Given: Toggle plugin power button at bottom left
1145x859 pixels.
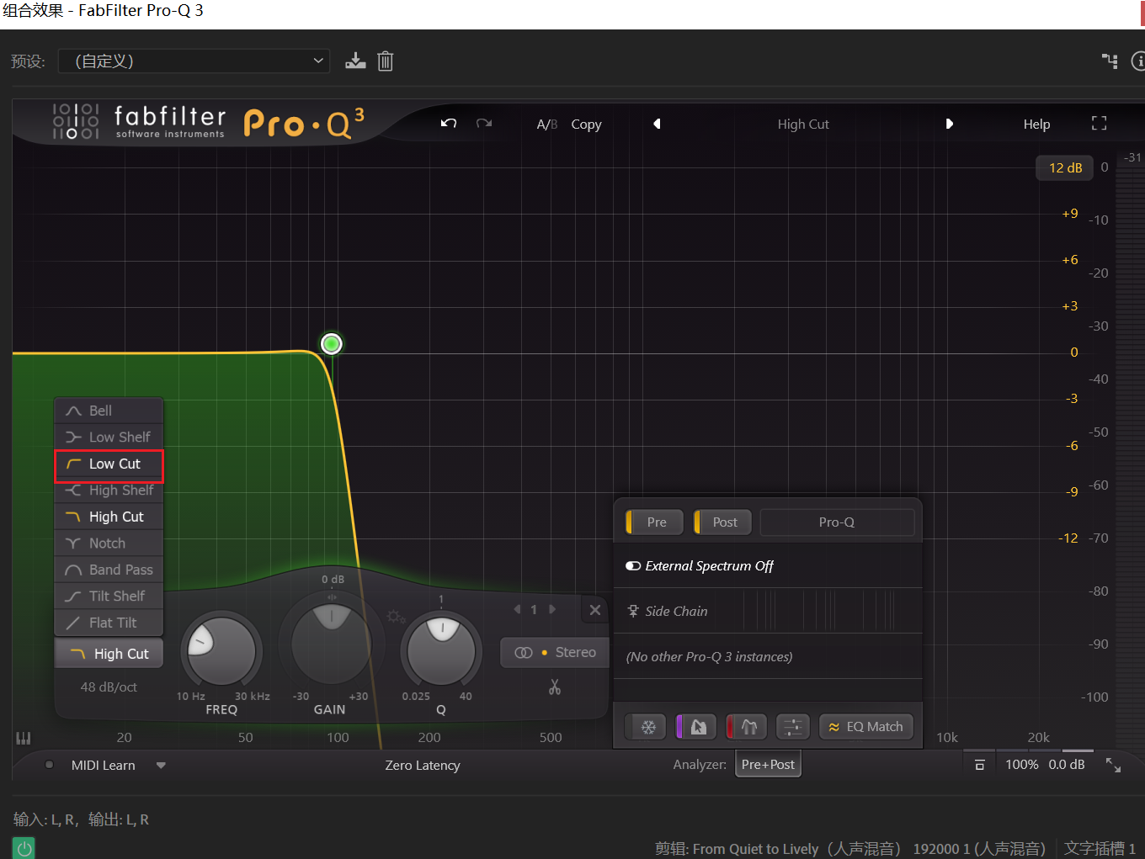Looking at the screenshot, I should coord(24,848).
